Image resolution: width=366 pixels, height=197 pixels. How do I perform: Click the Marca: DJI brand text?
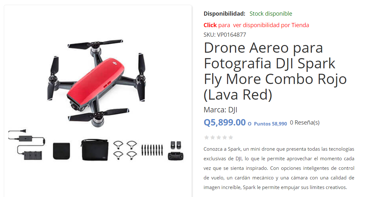[220, 110]
